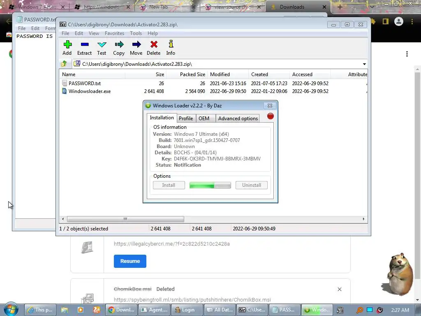Select the Windowsloader.exe file row
The image size is (421, 316).
213,91
